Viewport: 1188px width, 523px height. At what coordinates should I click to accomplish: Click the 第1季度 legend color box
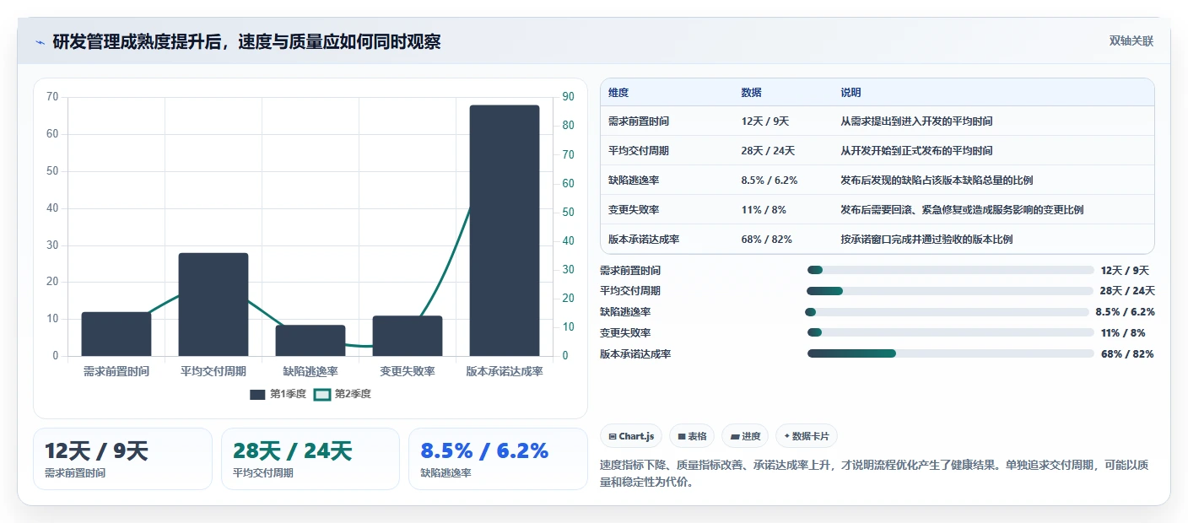pos(257,394)
